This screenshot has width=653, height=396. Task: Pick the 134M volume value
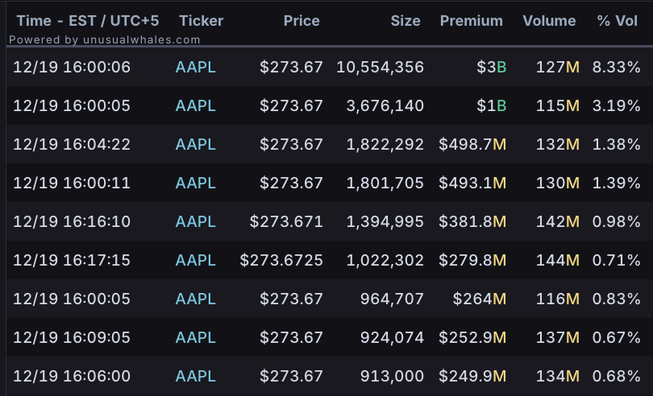pos(558,376)
